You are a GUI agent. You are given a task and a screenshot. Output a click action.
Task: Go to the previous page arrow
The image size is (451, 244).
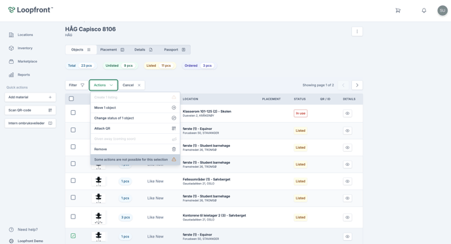343,85
